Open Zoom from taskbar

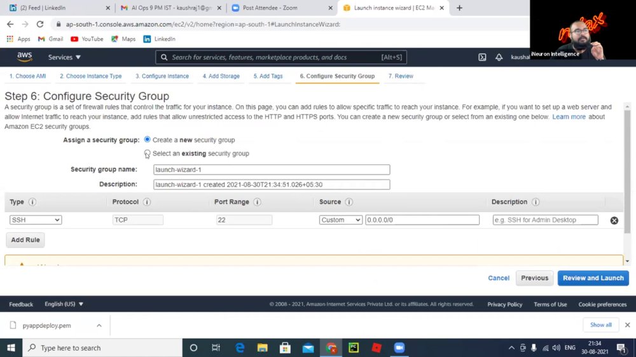coord(399,347)
